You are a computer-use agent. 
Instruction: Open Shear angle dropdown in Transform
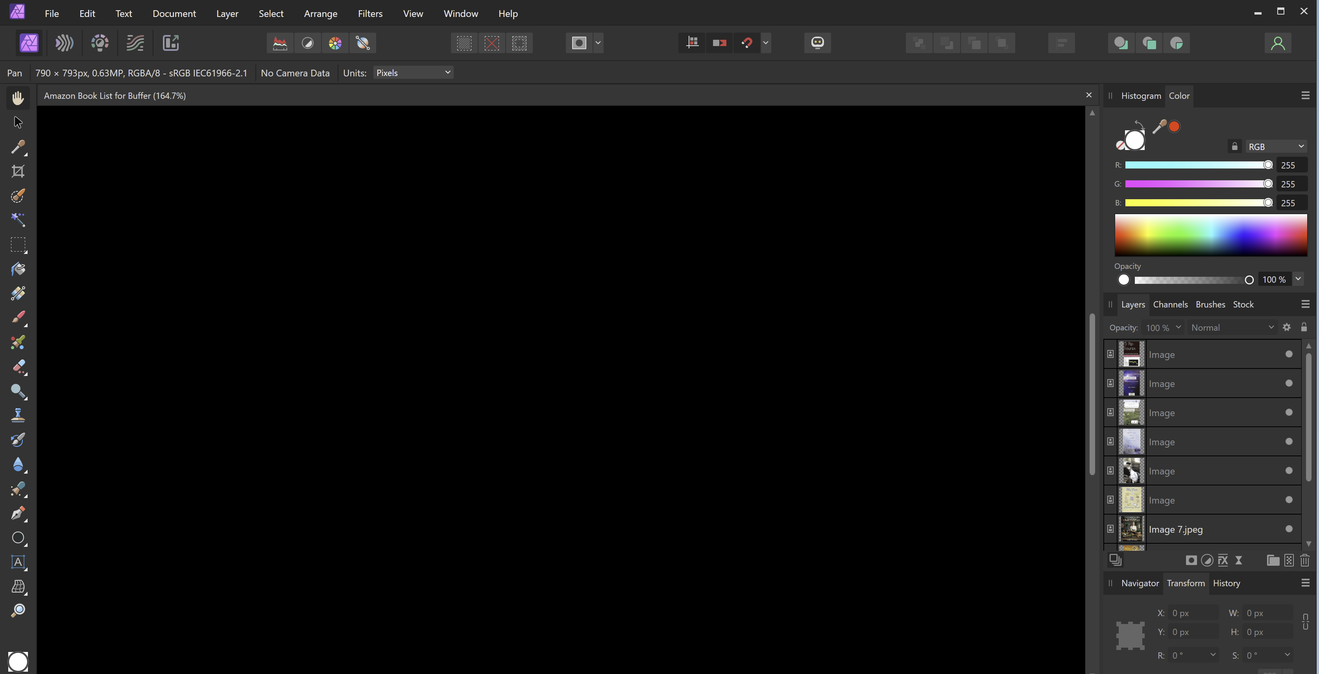[x=1287, y=655]
